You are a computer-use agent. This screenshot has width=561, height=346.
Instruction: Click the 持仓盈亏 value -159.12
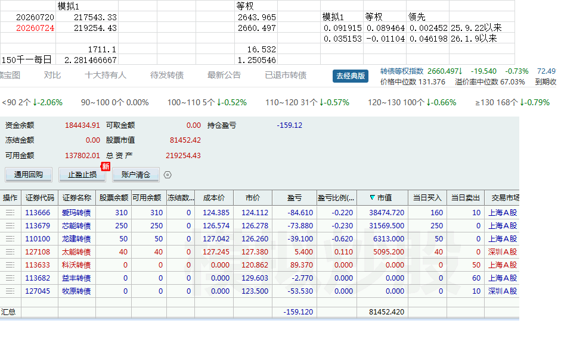(290, 125)
